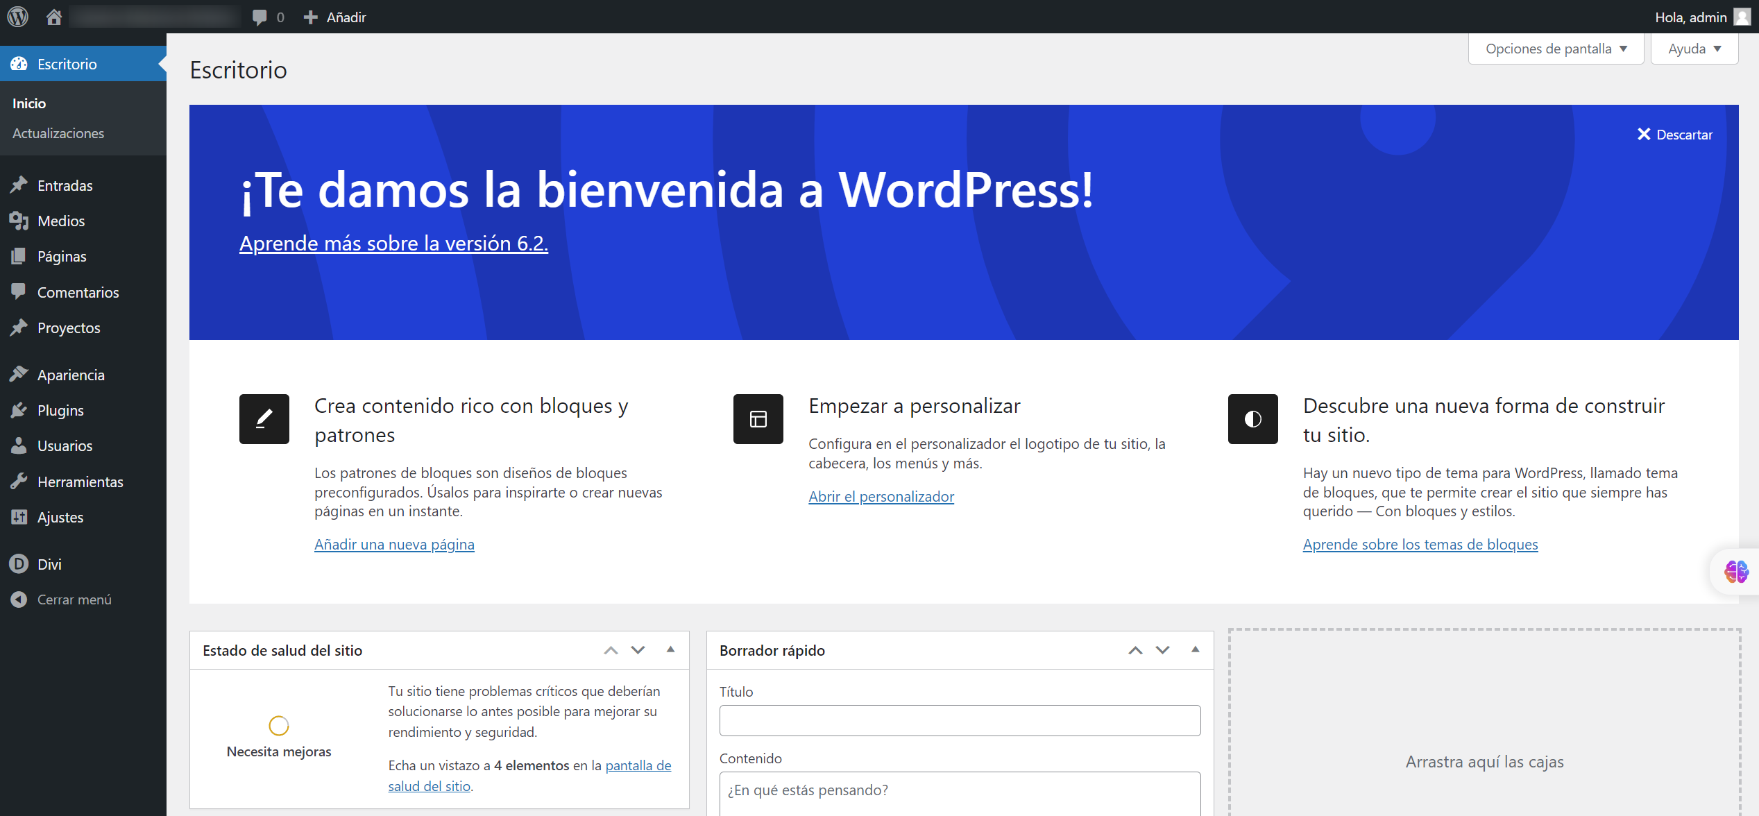Click the WordPress logo icon
The width and height of the screenshot is (1759, 816).
18,17
